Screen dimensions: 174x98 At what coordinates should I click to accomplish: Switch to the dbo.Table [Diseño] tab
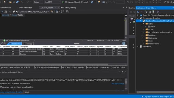pos(68,8)
